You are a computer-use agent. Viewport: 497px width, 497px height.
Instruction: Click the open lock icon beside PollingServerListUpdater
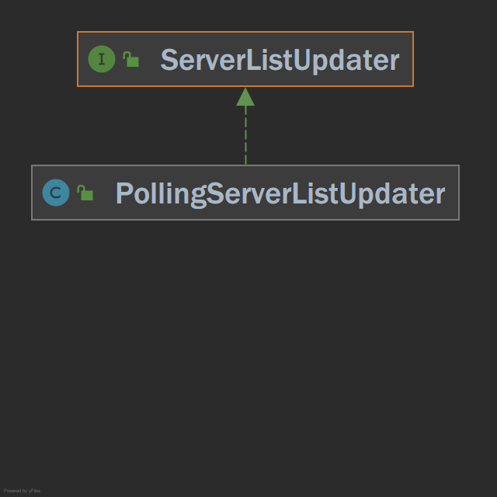click(85, 193)
